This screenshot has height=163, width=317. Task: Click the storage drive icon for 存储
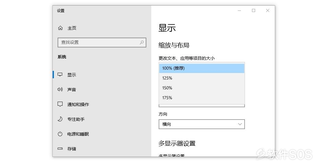click(60, 149)
